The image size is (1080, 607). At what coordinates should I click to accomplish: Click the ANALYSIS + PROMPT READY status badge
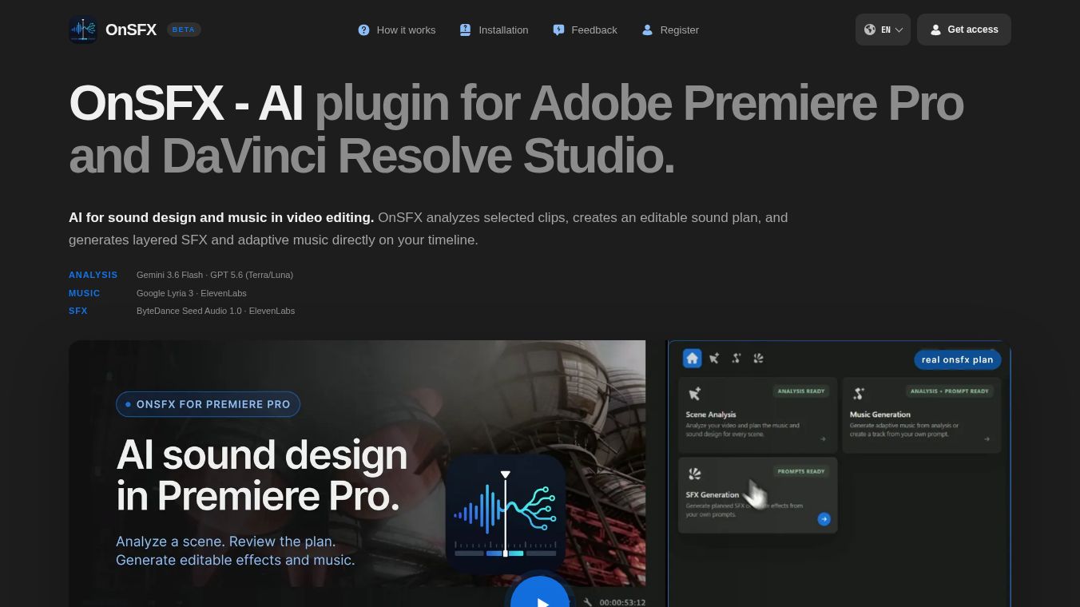click(x=950, y=391)
